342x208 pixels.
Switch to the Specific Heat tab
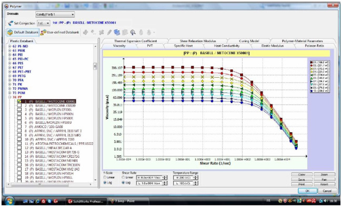click(183, 46)
